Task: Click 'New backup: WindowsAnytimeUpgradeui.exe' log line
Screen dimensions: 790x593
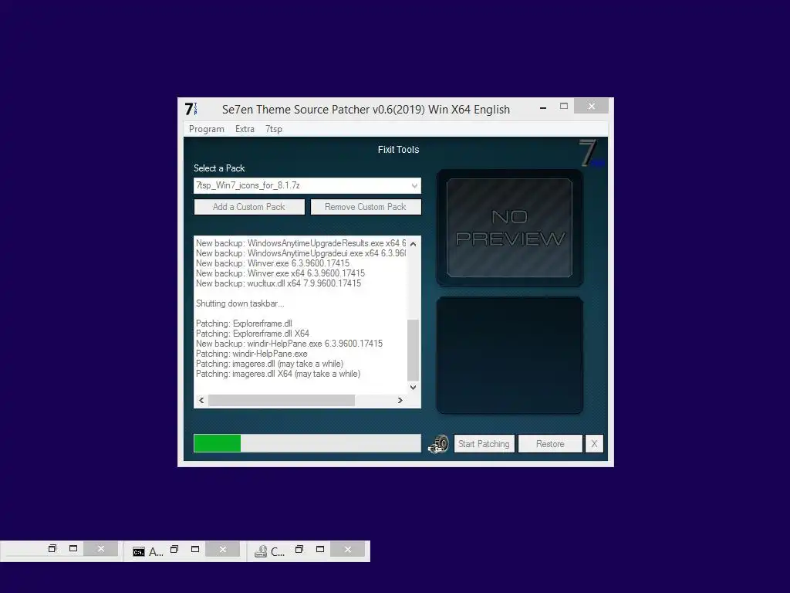Action: point(301,253)
